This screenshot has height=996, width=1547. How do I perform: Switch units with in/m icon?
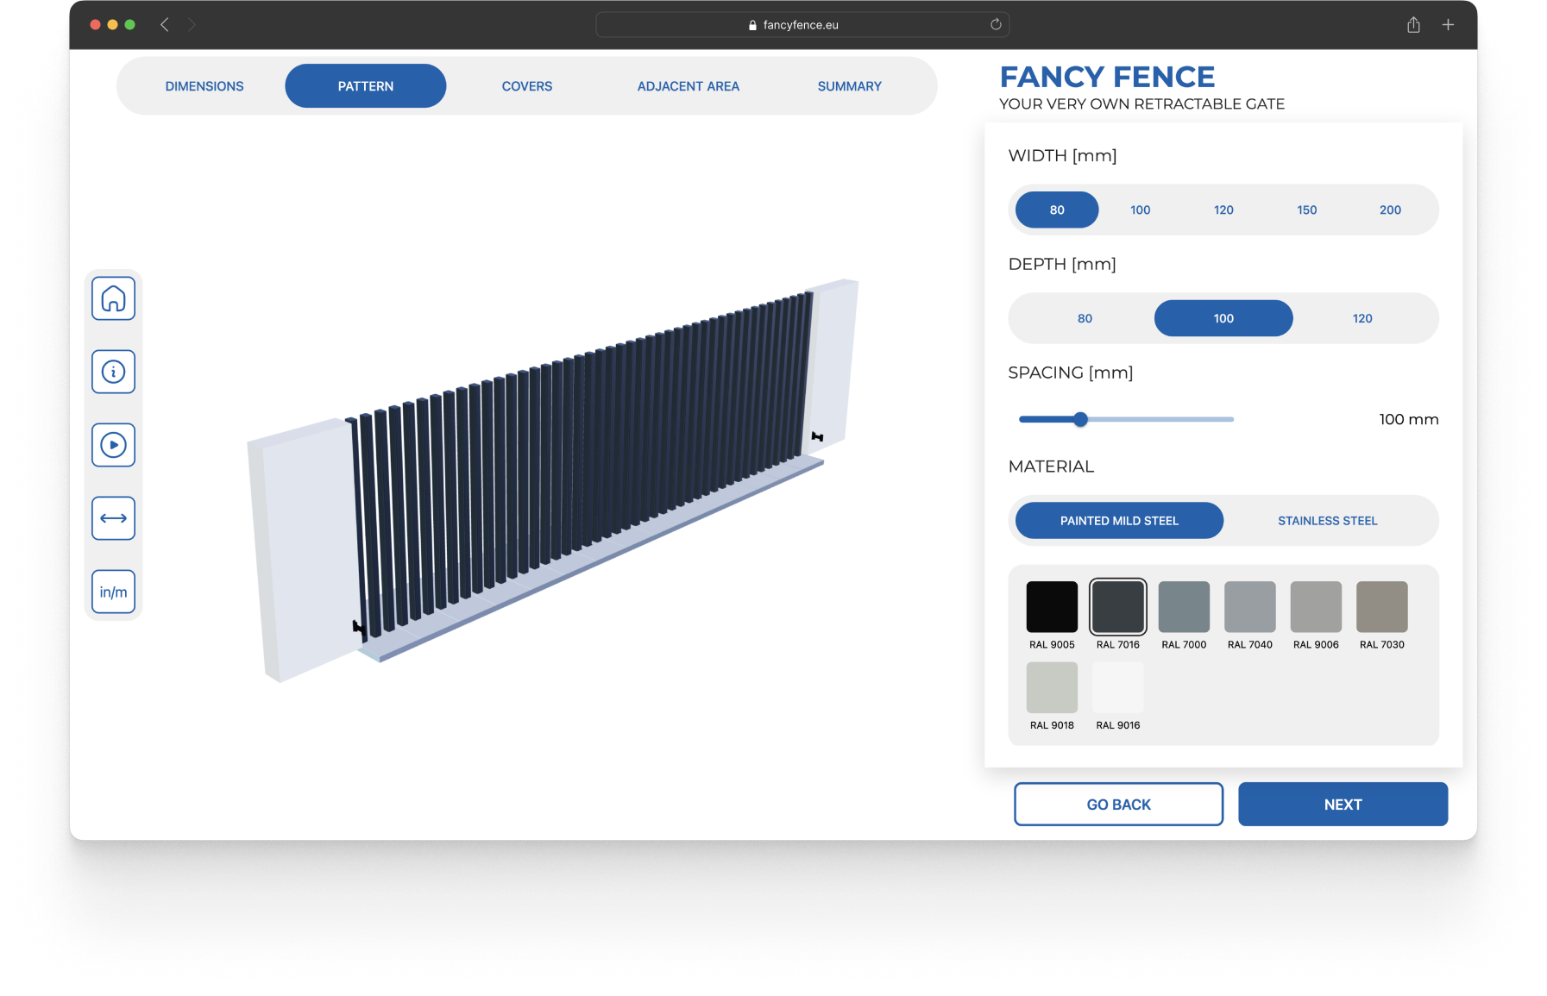pos(113,592)
